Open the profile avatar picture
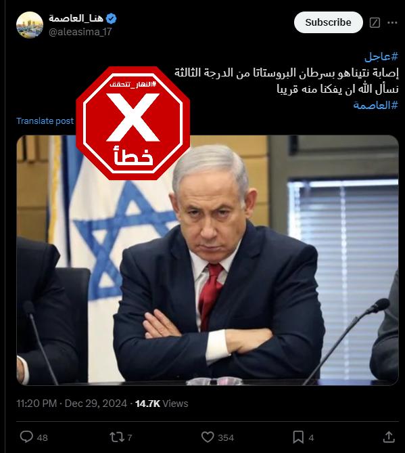This screenshot has width=405, height=453. pyautogui.click(x=30, y=25)
